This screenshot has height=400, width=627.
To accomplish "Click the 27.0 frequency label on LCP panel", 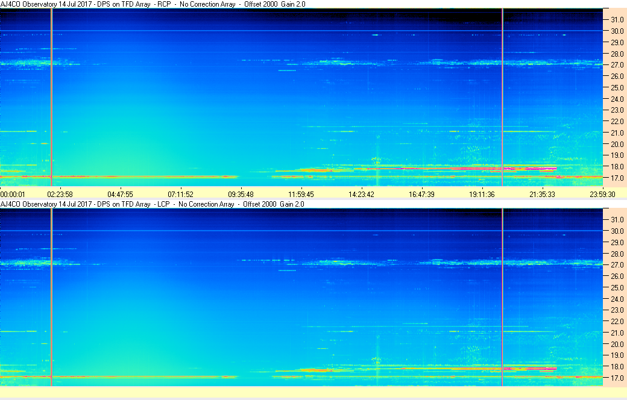I will click(x=617, y=265).
